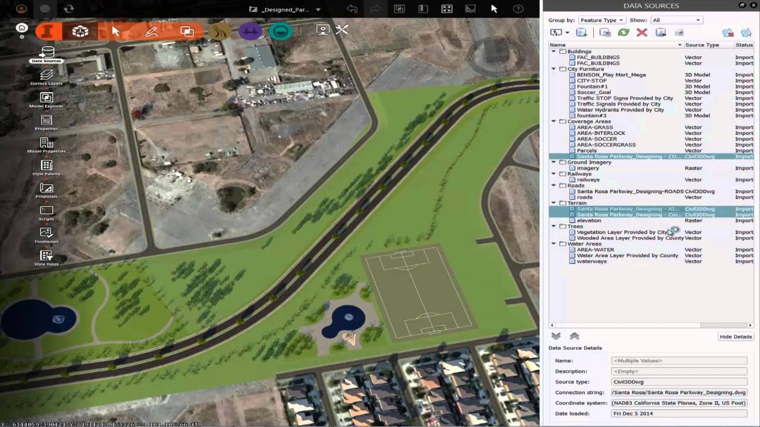
Task: Click the teal drainage design icon
Action: point(280,31)
